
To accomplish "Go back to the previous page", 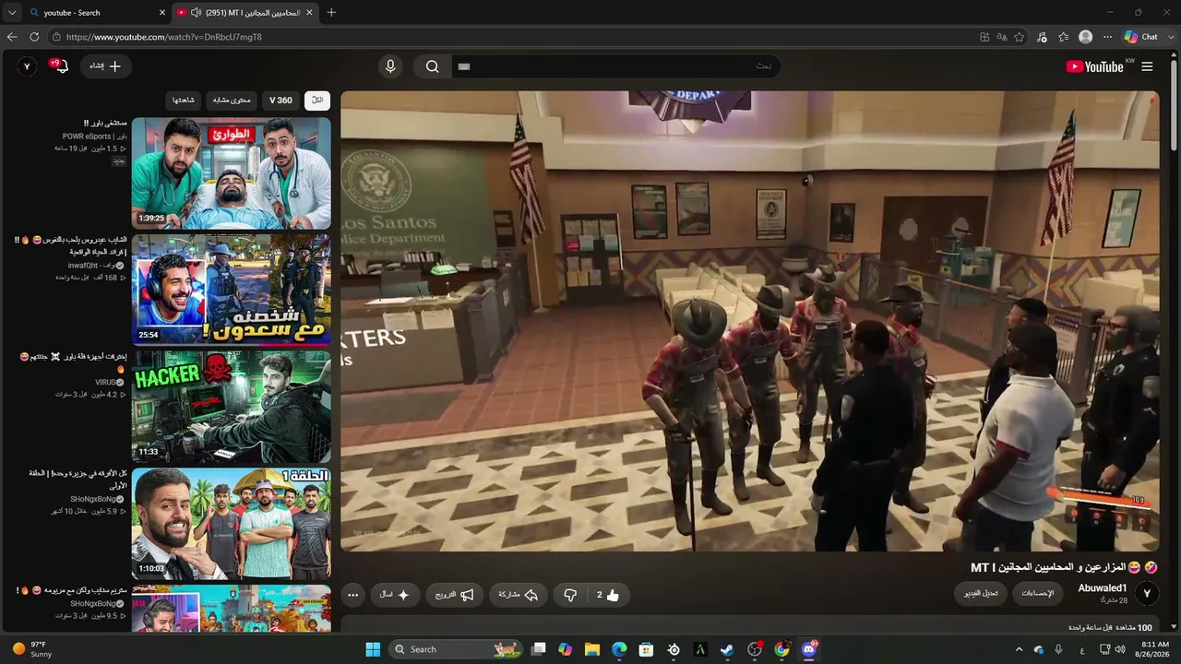I will tap(12, 37).
